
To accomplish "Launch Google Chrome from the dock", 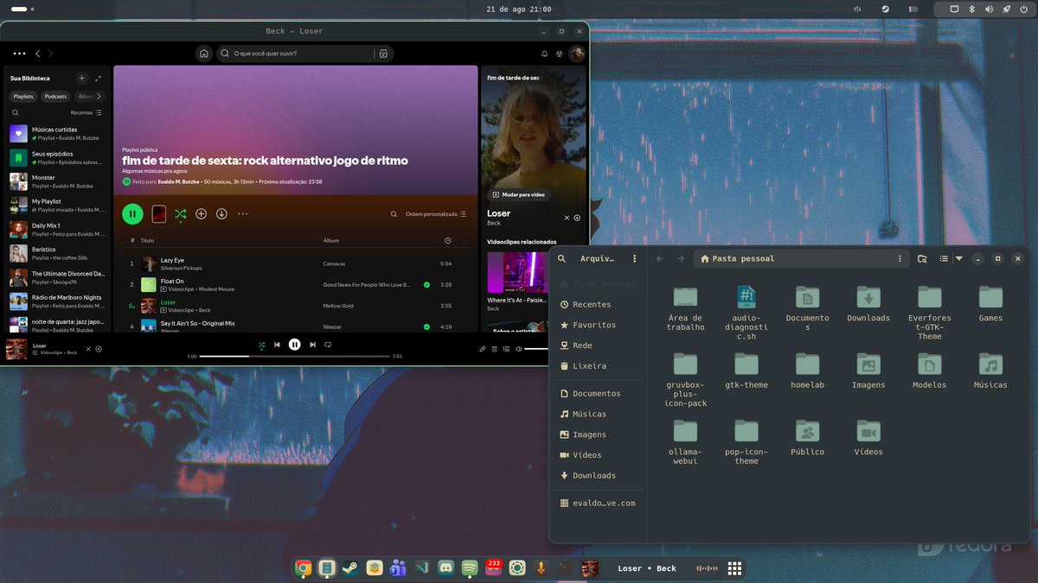I will (x=303, y=568).
